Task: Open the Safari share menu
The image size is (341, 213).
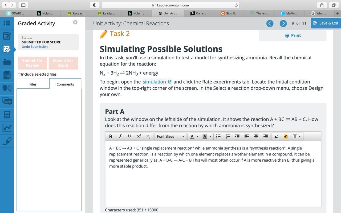Action: [x=322, y=5]
